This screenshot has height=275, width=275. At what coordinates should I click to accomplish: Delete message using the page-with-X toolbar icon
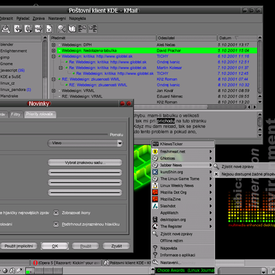pos(49,29)
